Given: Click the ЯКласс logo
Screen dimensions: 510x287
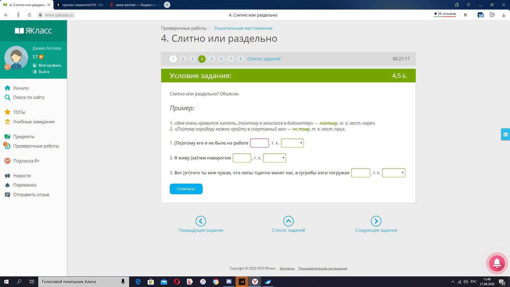Looking at the screenshot, I should point(33,31).
